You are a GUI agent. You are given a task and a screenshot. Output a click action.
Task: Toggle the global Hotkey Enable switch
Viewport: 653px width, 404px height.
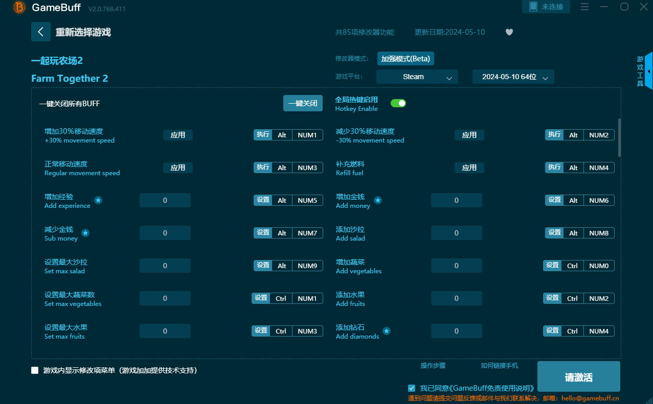coord(398,103)
